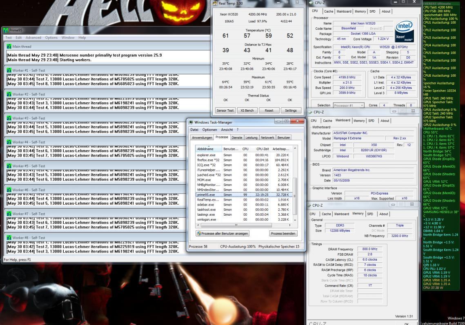Screen dimensions: 465x325
Task: Select the sidebar.exe process row
Action: click(x=244, y=205)
